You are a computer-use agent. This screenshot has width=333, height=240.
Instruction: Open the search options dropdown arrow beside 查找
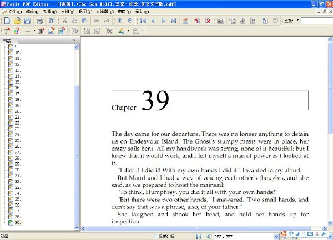tap(297, 20)
